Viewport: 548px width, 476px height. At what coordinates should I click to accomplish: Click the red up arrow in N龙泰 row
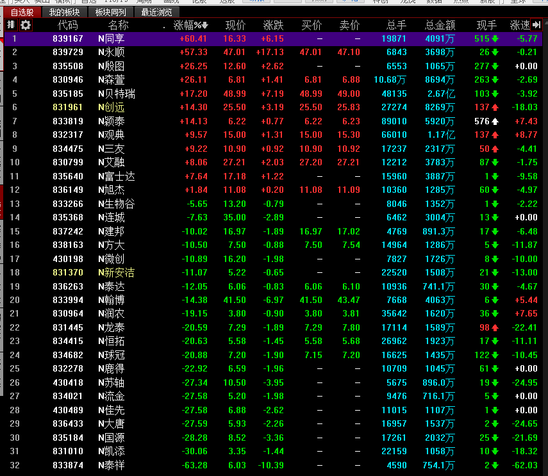(495, 327)
